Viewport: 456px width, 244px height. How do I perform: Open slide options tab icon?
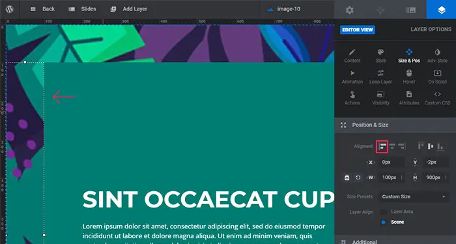click(411, 10)
